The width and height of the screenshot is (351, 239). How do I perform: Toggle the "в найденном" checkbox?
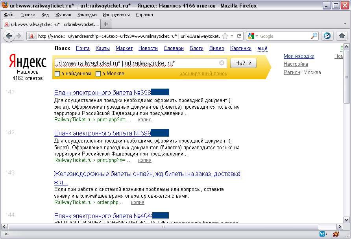(x=57, y=74)
